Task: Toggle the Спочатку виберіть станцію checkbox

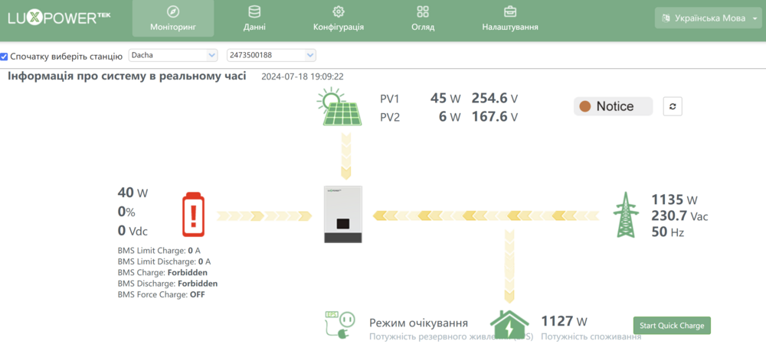Action: coord(4,57)
